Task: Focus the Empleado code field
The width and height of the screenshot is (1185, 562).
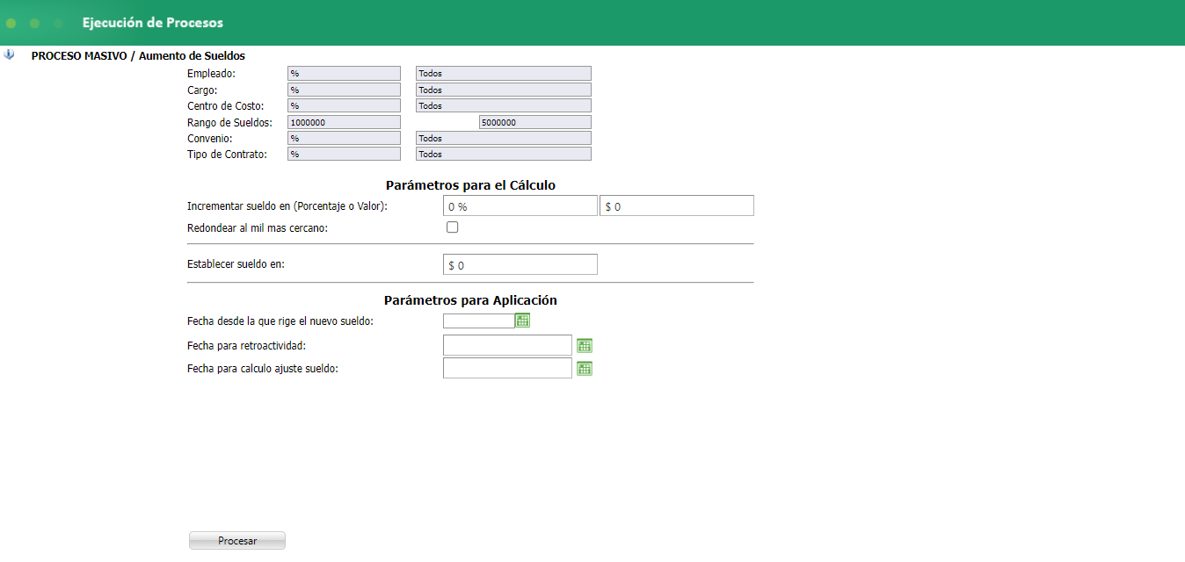Action: [x=344, y=74]
